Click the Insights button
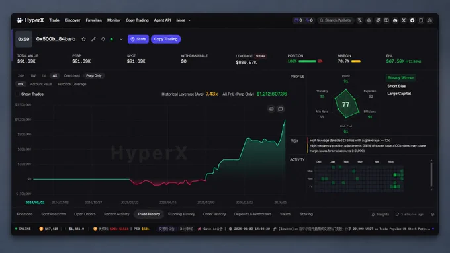450x253 pixels. tap(381, 214)
